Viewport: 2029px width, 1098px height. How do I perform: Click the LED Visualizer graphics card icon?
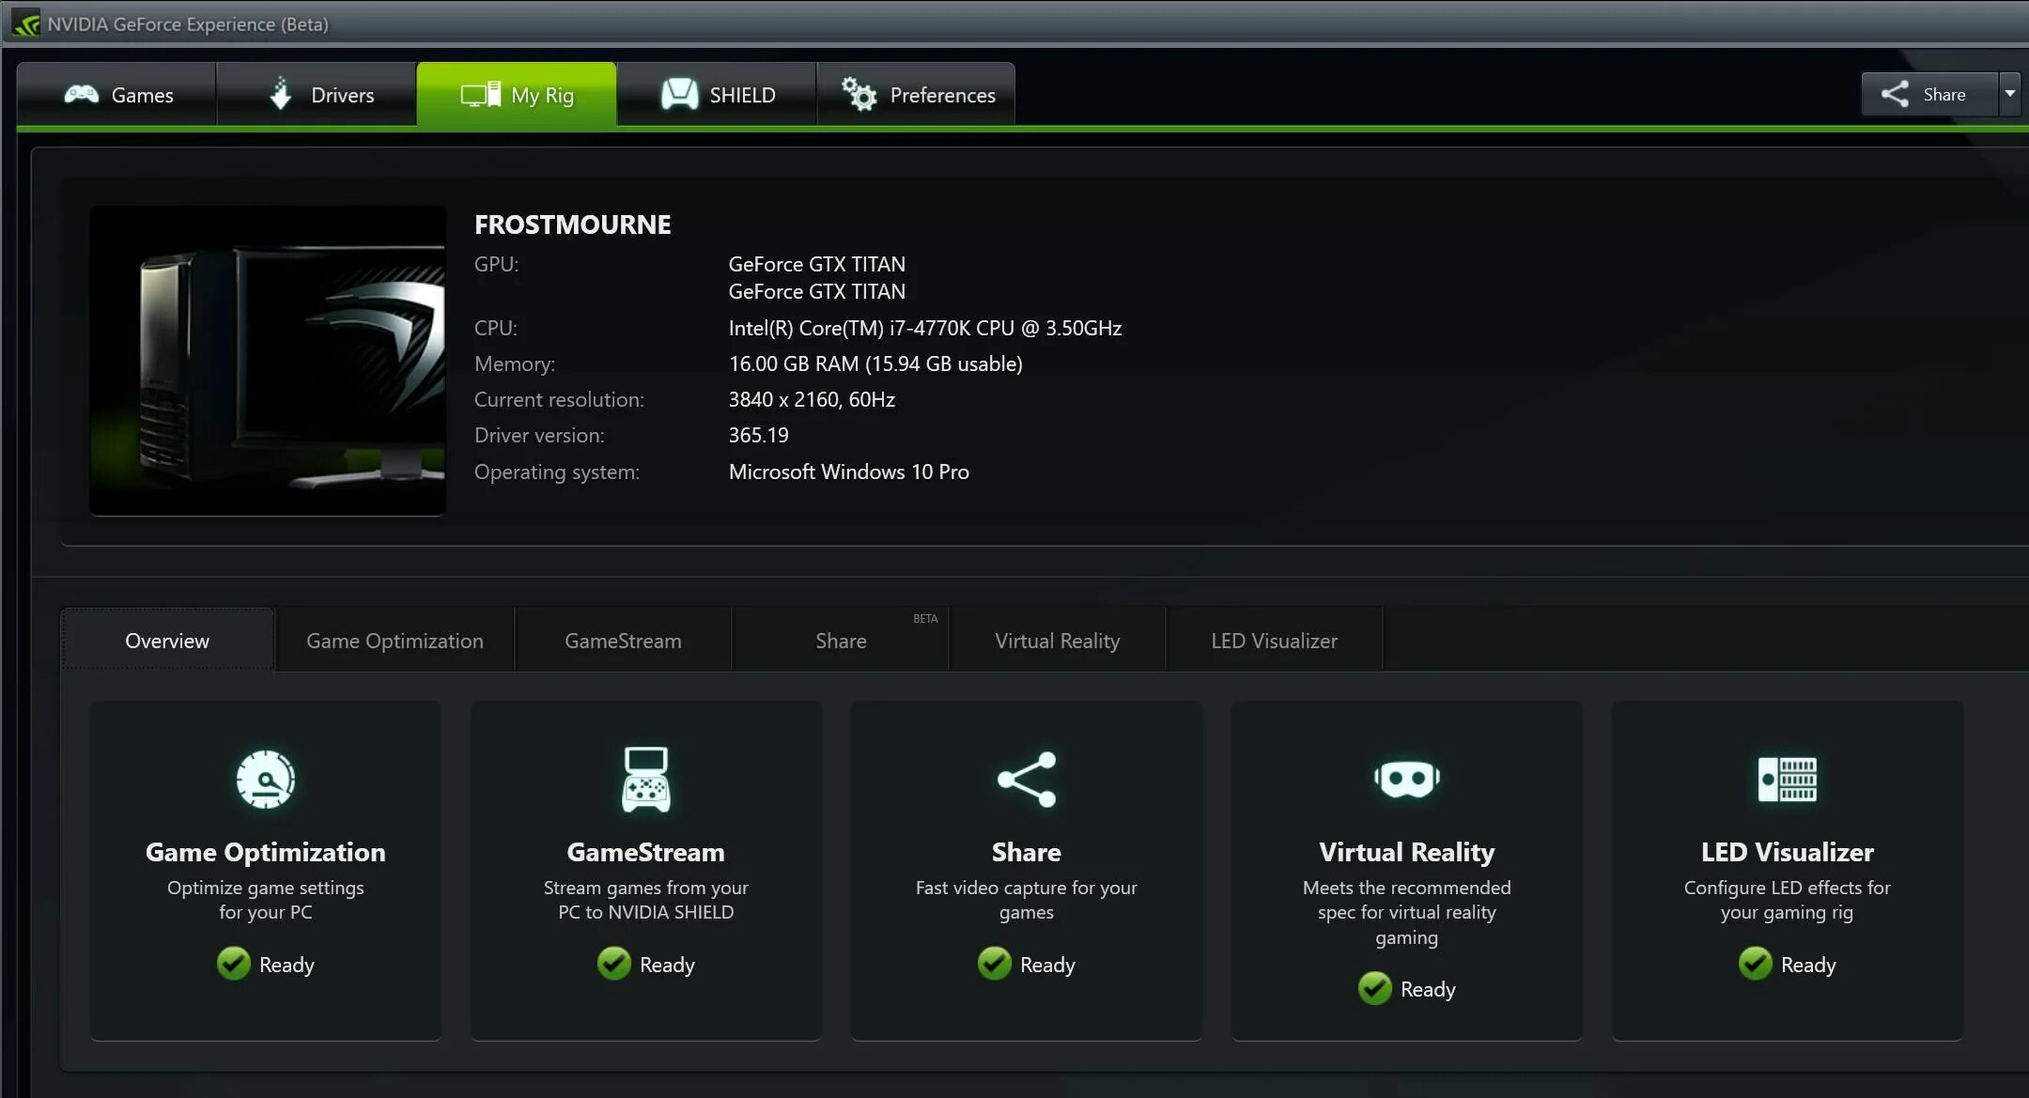click(1787, 779)
